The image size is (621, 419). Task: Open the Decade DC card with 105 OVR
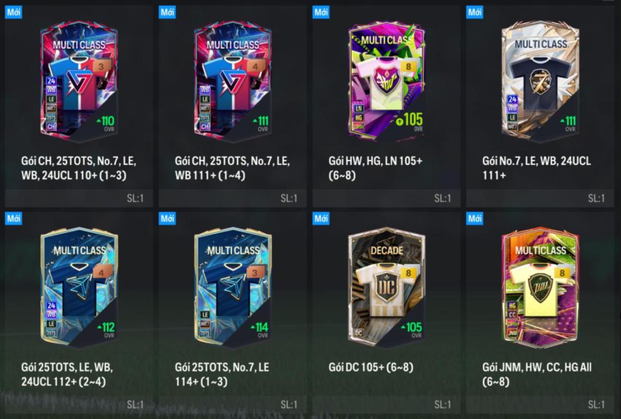(x=386, y=287)
